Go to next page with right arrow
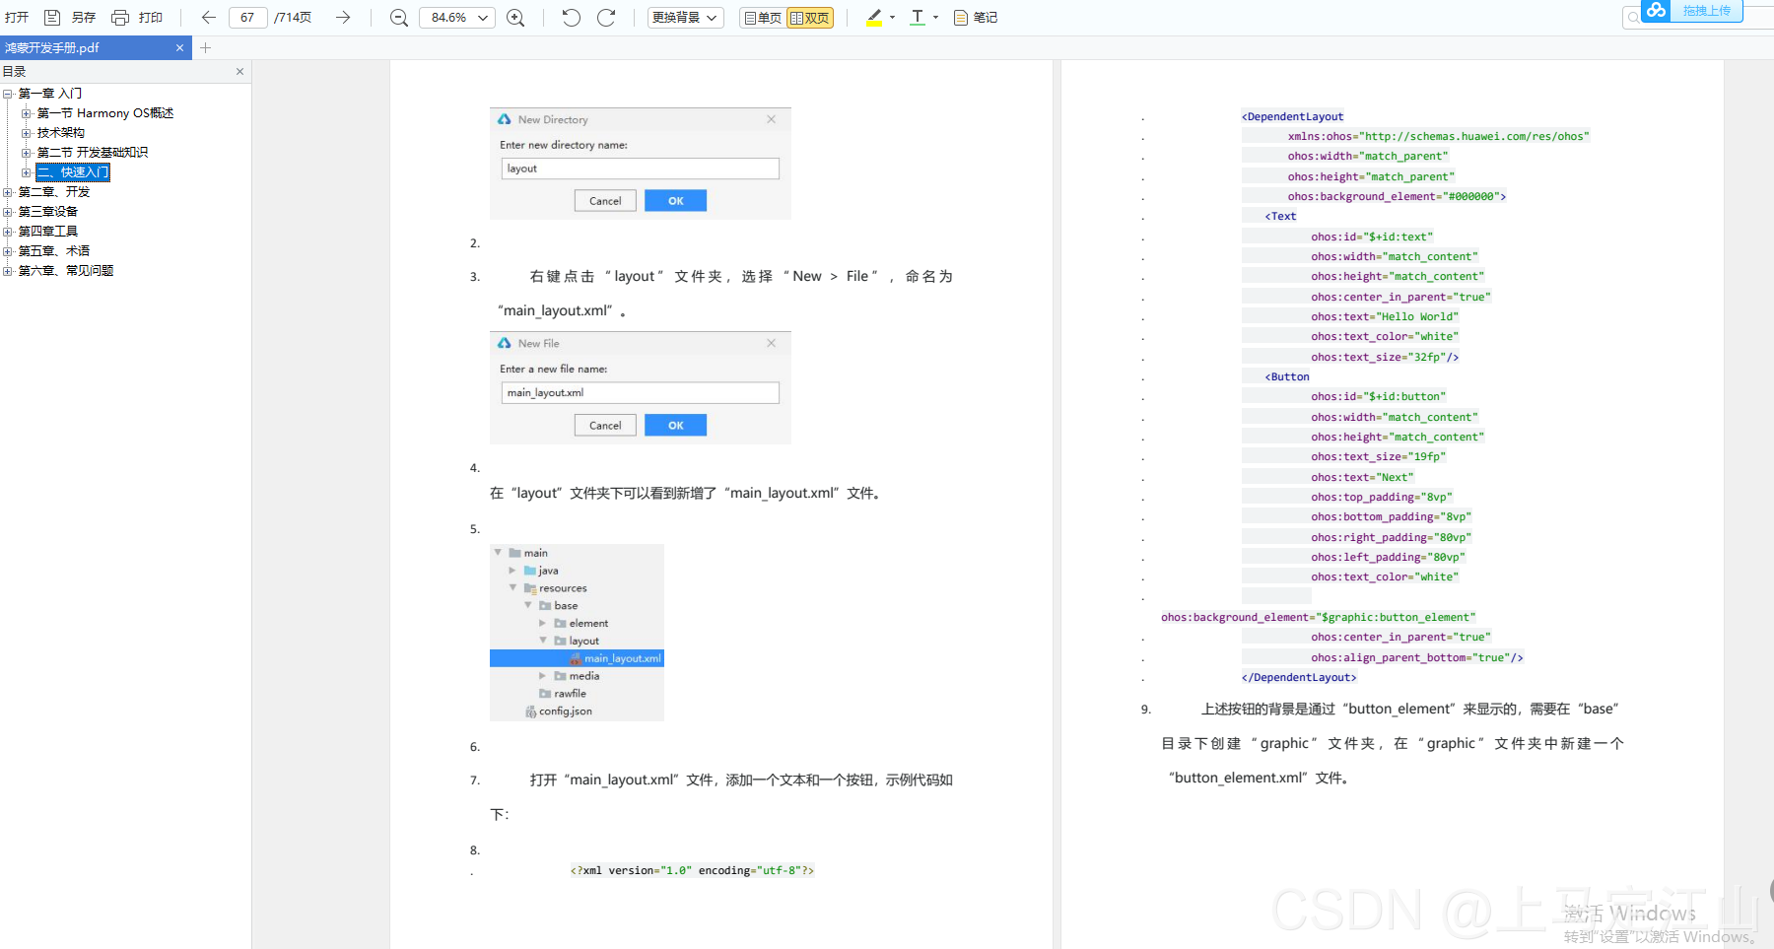Screen dimensions: 1774x949 coord(343,17)
